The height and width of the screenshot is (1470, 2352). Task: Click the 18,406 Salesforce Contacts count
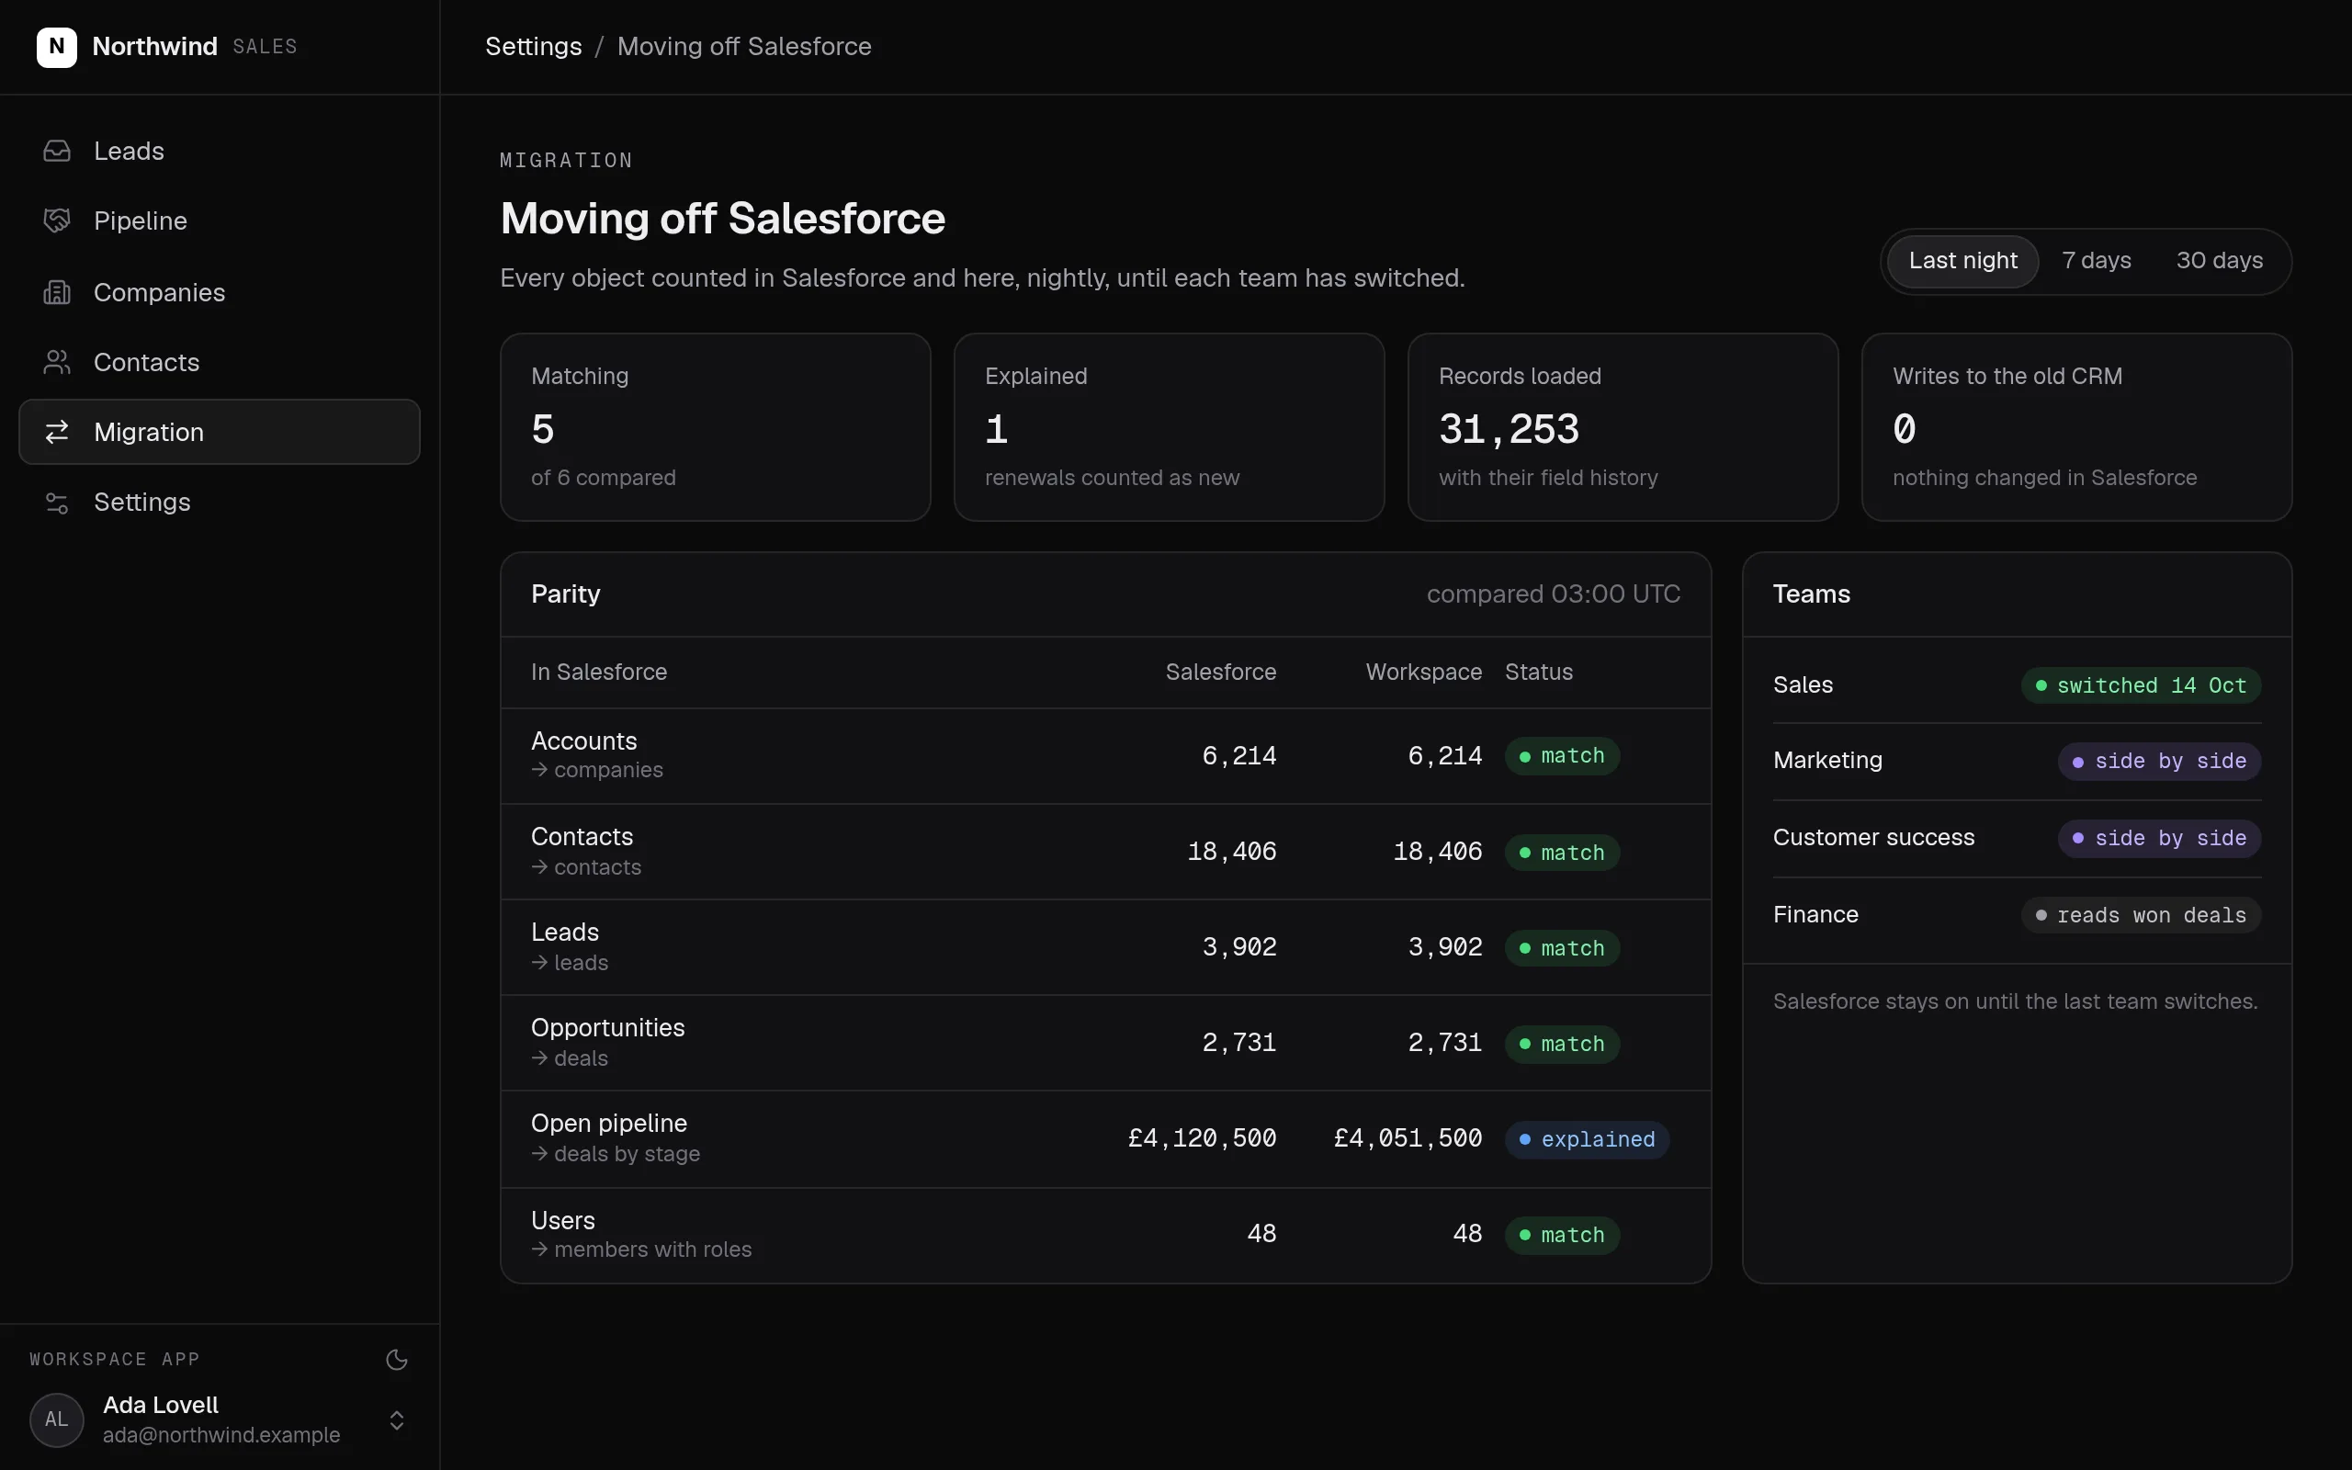point(1232,852)
